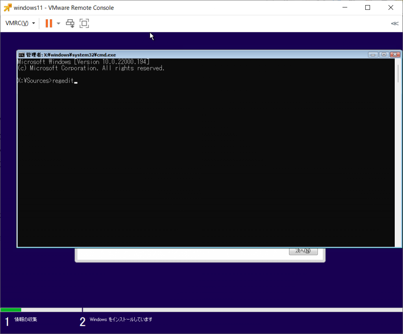Maximize the VMware Remote Console window
Viewport: 403px width, 334px height.
point(368,8)
